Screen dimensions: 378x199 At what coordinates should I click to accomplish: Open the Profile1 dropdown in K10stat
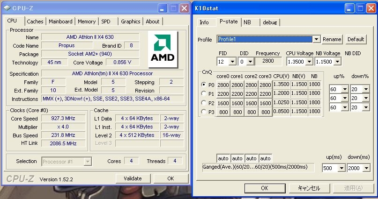coord(316,39)
